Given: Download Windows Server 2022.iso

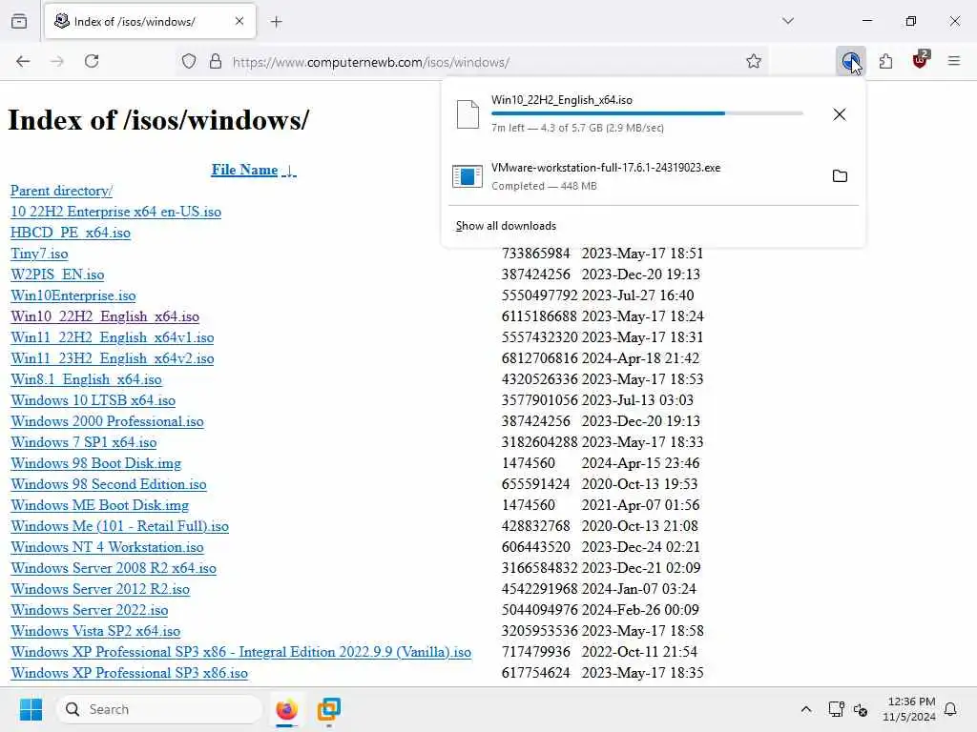Looking at the screenshot, I should [x=89, y=610].
